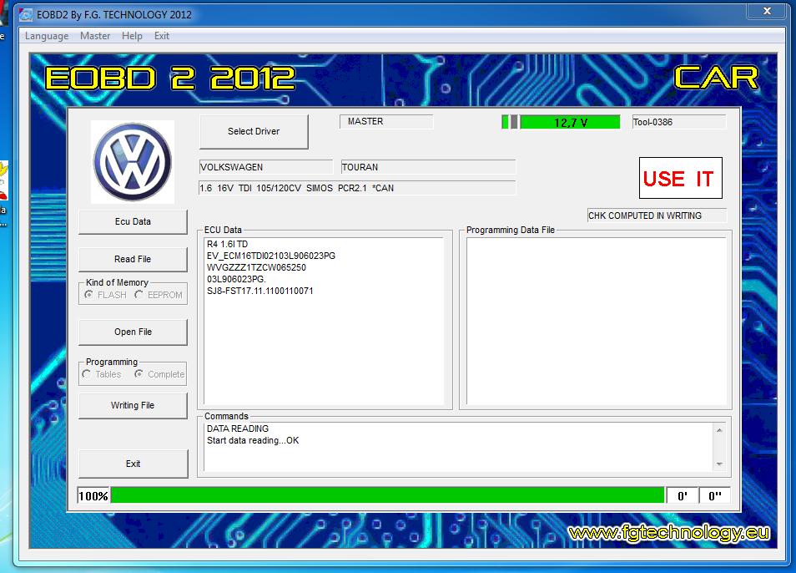The image size is (796, 573).
Task: Click the Volkswagen logo image
Action: [133, 162]
